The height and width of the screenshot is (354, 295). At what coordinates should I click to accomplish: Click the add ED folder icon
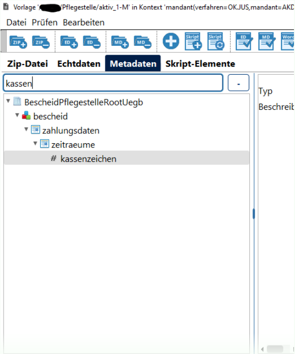point(69,42)
